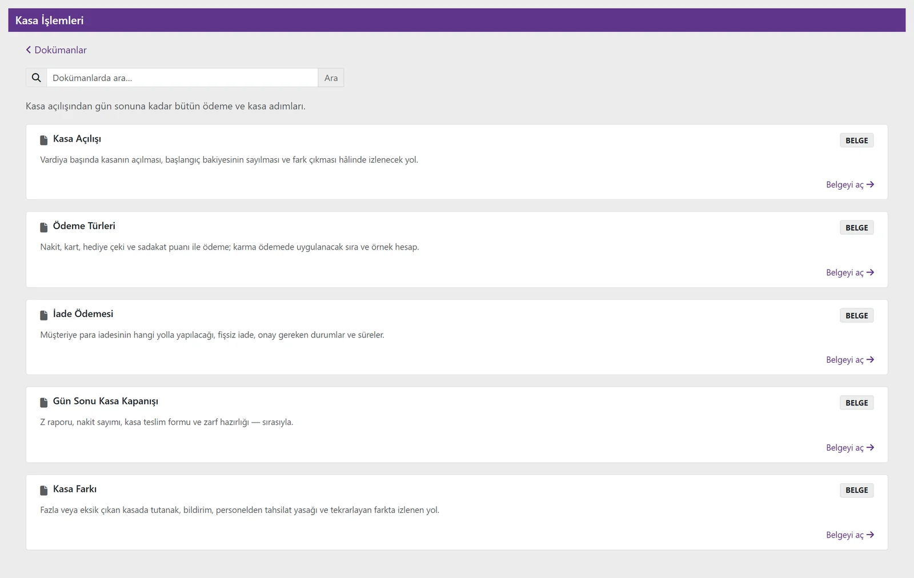The height and width of the screenshot is (578, 914).
Task: Open the İade Ödemesi document title
Action: (x=83, y=314)
